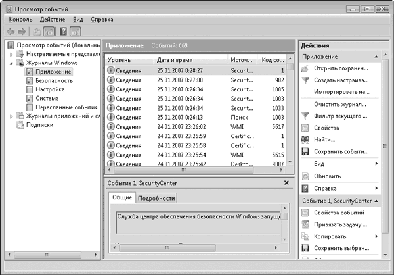Click the refresh icon next to Обновить
This screenshot has height=275, width=394.
tap(306, 176)
